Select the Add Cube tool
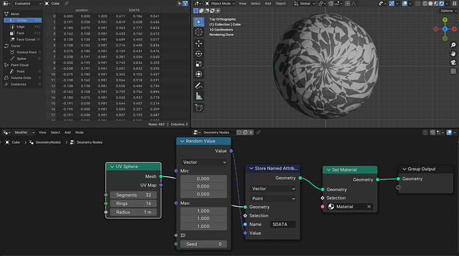The width and height of the screenshot is (459, 256). (199, 108)
